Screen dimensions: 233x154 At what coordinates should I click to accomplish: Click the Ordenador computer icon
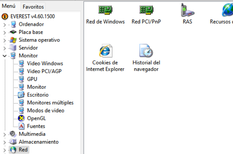click(x=13, y=24)
